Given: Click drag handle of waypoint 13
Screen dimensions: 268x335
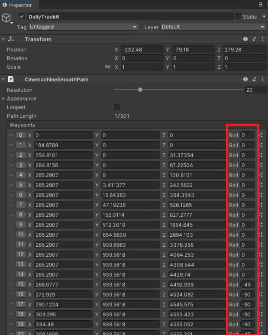Looking at the screenshot, I should (x=11, y=264).
